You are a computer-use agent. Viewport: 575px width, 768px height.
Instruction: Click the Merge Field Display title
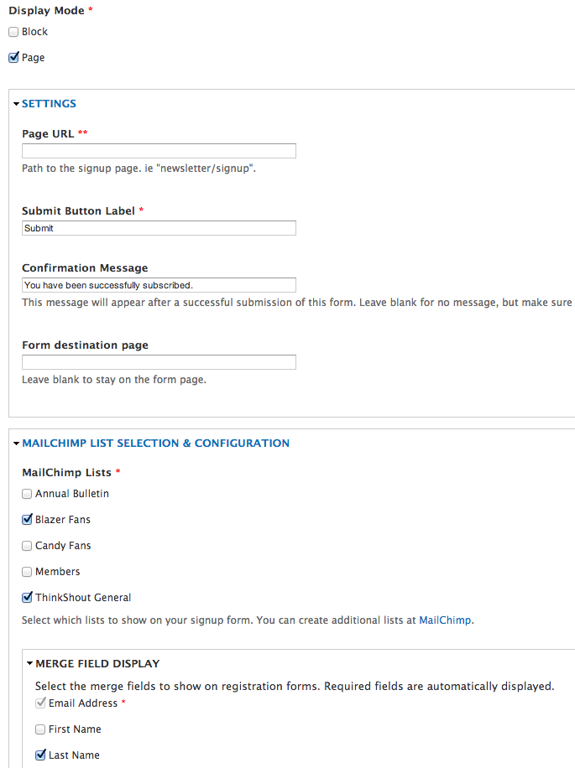[x=97, y=664]
